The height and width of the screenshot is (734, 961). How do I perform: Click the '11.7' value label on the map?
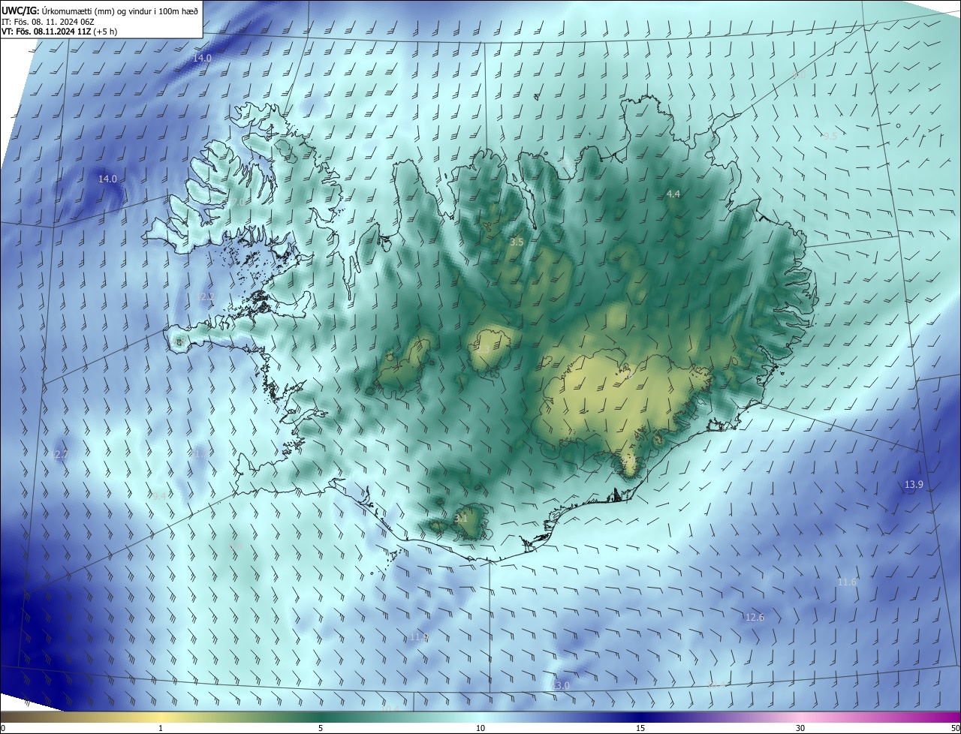pos(198,453)
